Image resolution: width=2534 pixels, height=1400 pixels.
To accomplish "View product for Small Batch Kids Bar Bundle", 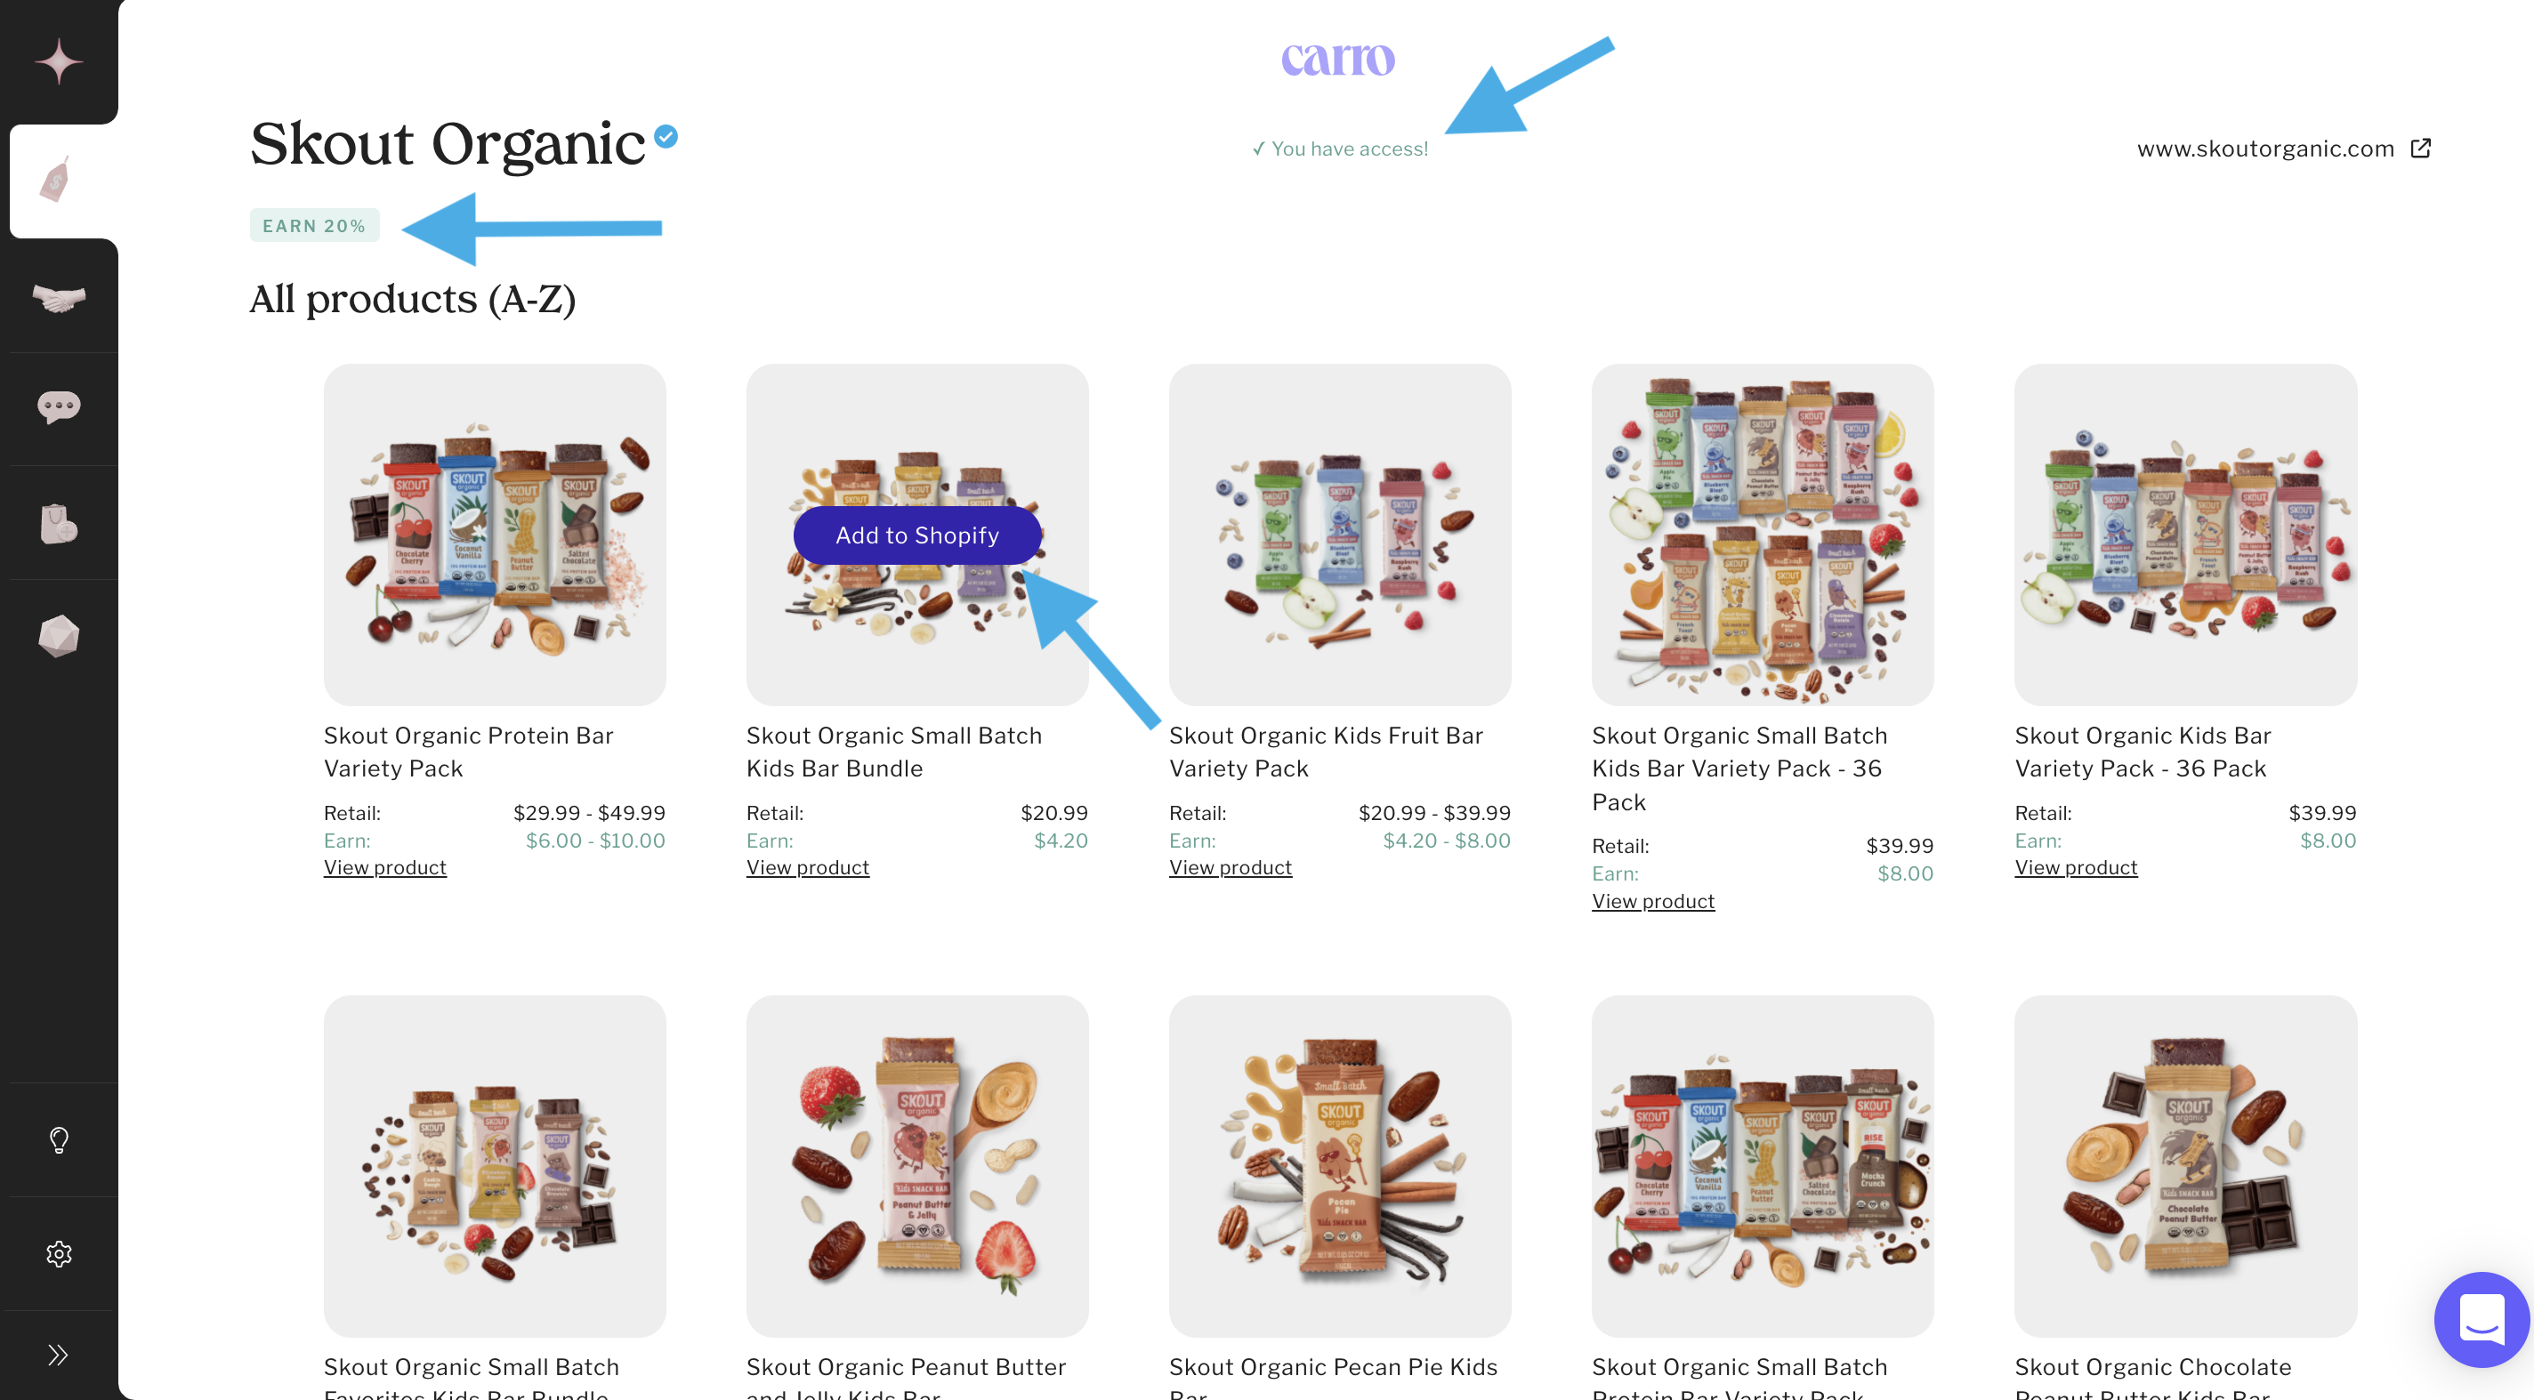I will click(x=807, y=867).
